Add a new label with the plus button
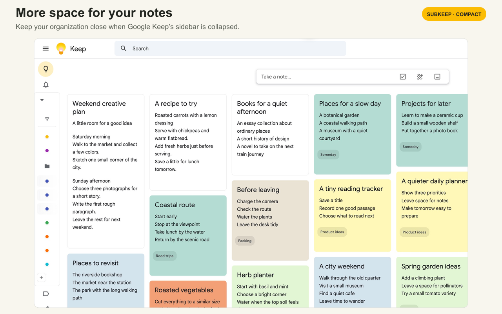 42,277
